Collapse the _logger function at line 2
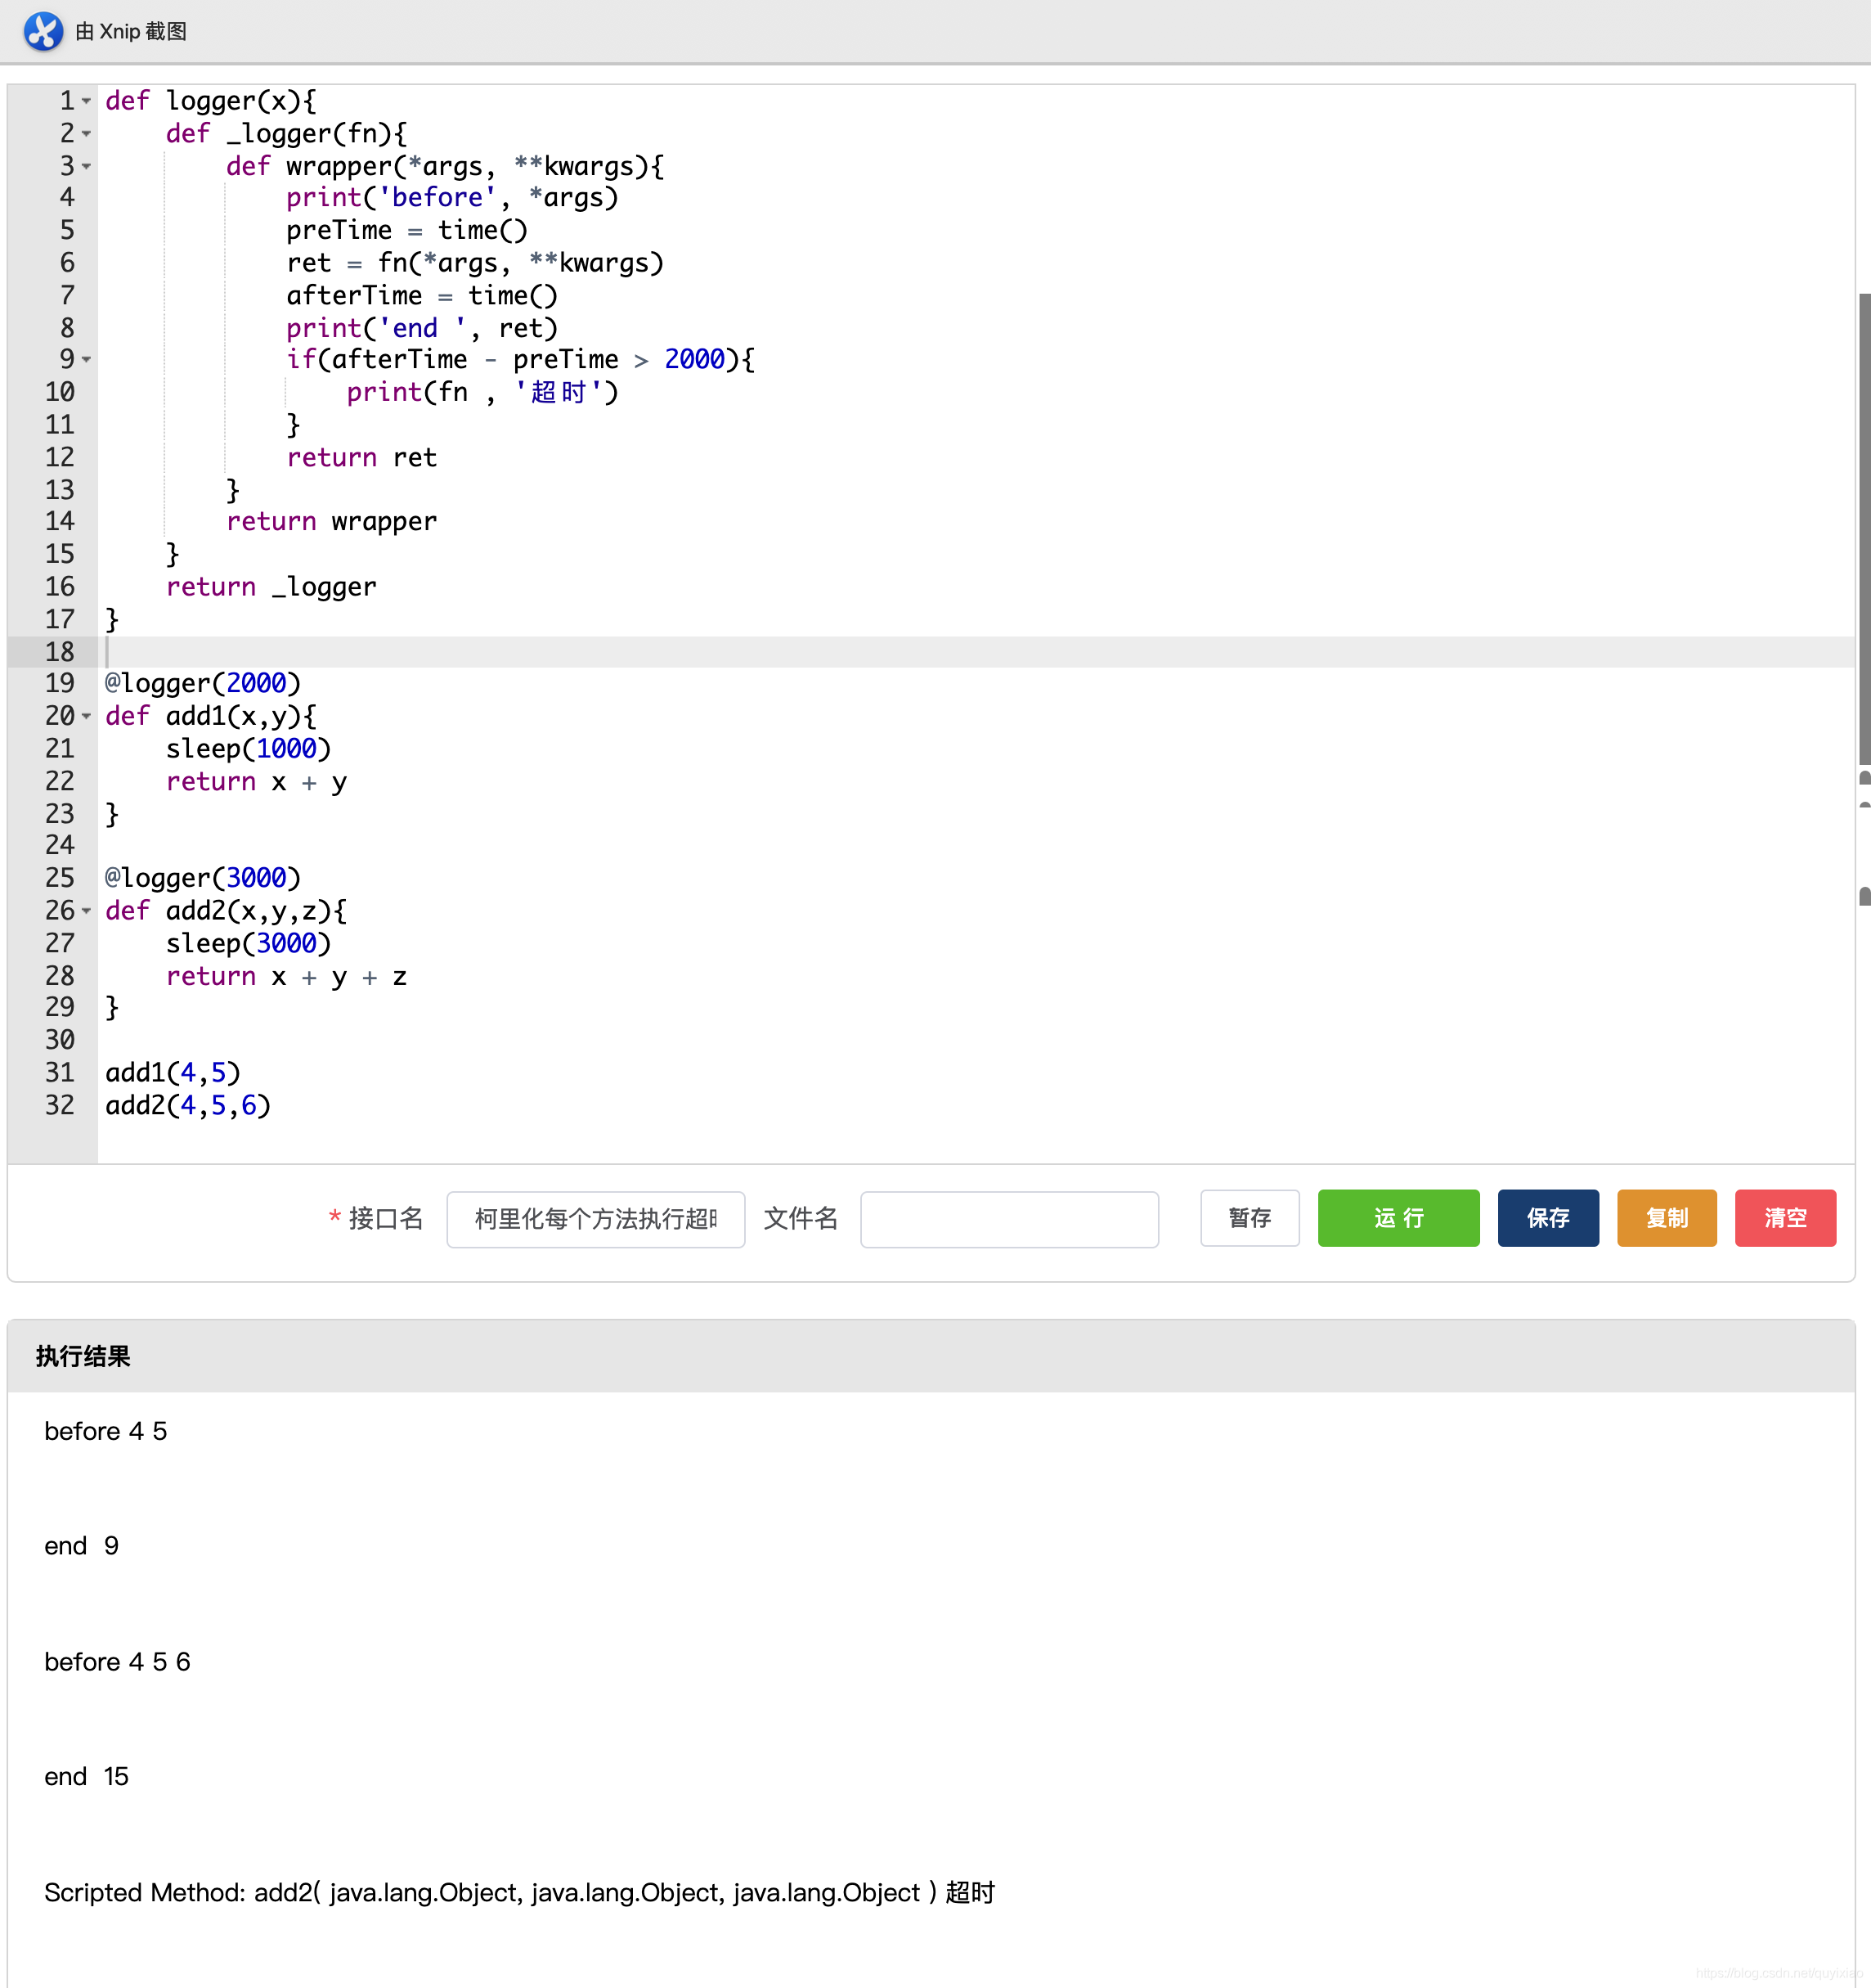 tap(87, 134)
